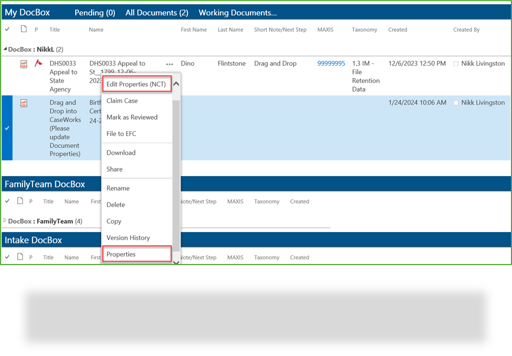Click the document-type column header icon
Viewport: 512px width, 356px height.
22,29
